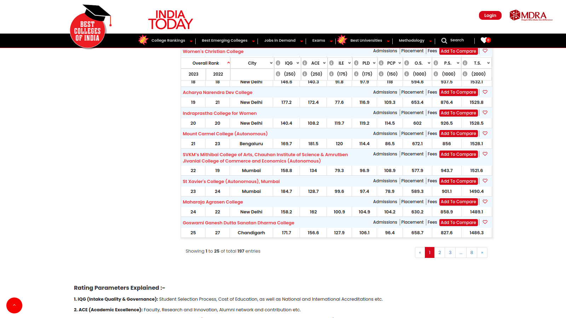Open the wishlist heart icon in navbar
566x318 pixels.
[484, 40]
